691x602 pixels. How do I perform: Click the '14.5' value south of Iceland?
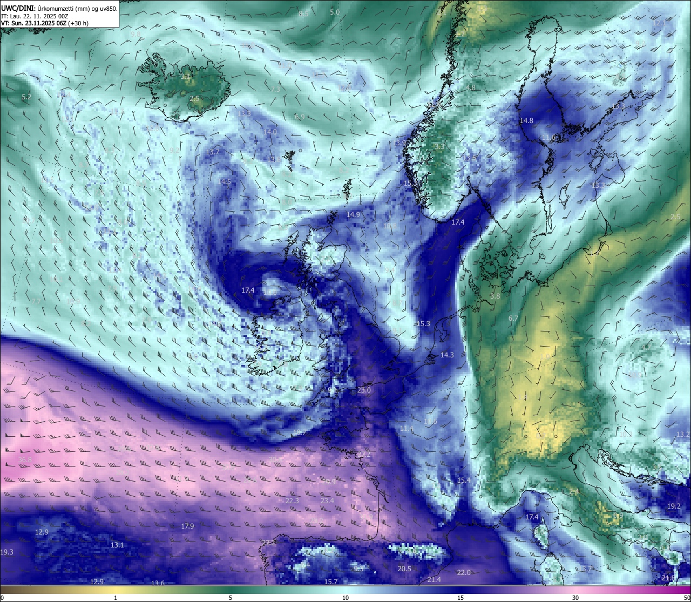[224, 182]
